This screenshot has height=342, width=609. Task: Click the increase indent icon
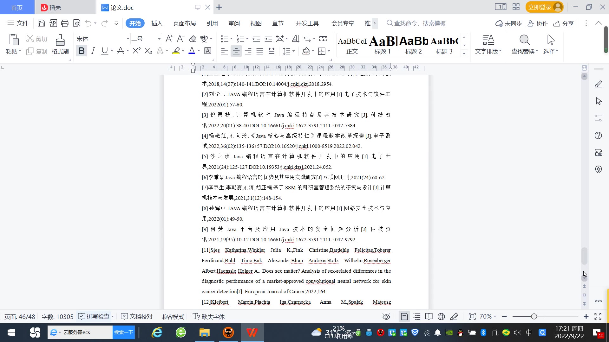268,39
